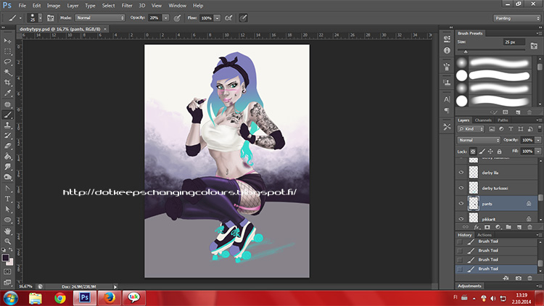Viewport: 544px width, 306px height.
Task: Open the brush preset picker dropdown
Action: point(40,18)
